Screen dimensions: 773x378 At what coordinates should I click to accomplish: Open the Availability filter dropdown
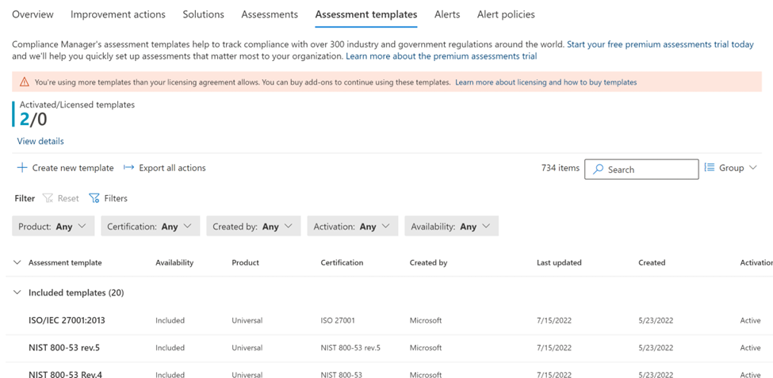point(452,226)
